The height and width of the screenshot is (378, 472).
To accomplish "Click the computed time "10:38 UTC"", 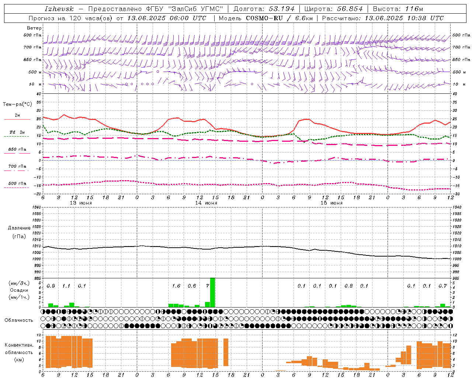I will tap(426, 18).
